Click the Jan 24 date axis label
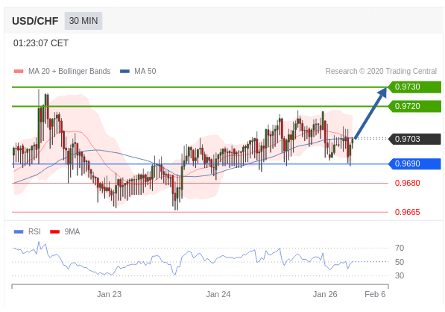 [218, 294]
